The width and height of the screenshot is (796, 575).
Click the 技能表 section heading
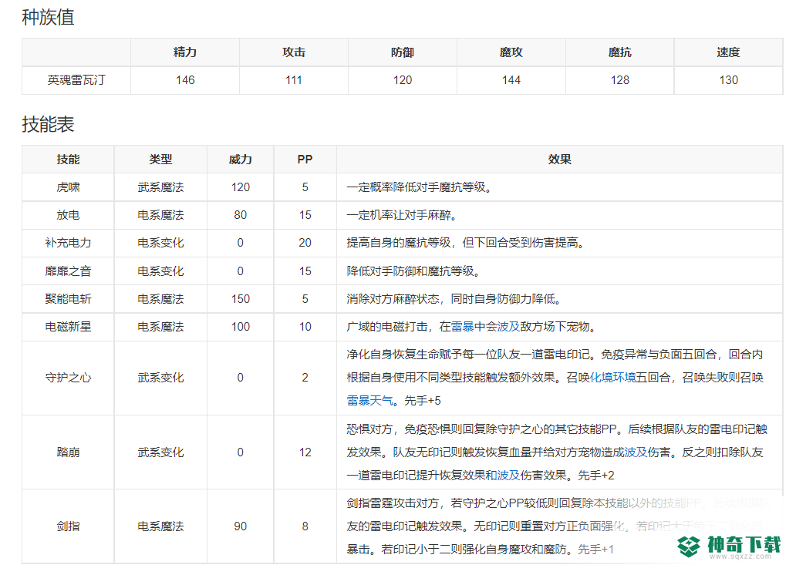(49, 124)
